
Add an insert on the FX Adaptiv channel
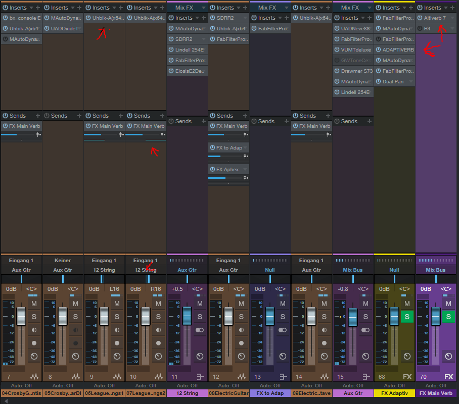(410, 8)
